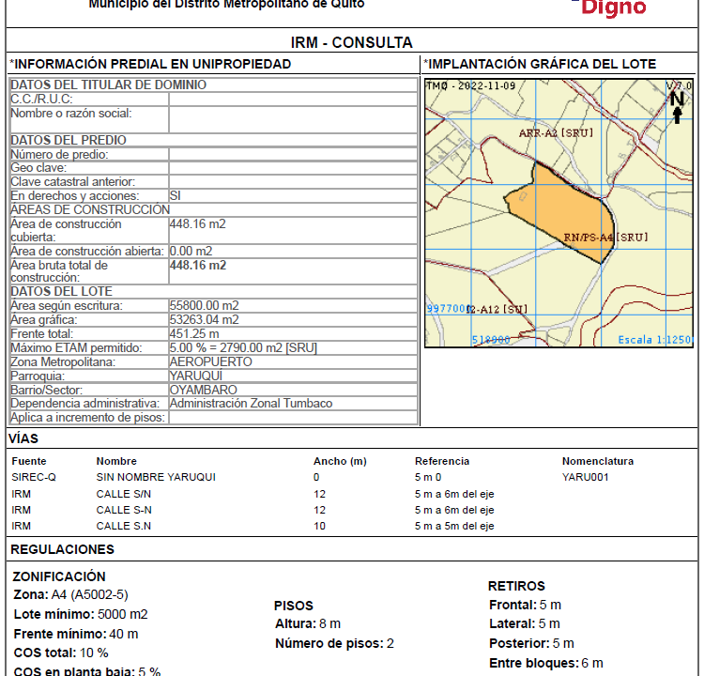Image resolution: width=704 pixels, height=676 pixels.
Task: Click the YARU001 nomenclatura value
Action: (x=586, y=477)
